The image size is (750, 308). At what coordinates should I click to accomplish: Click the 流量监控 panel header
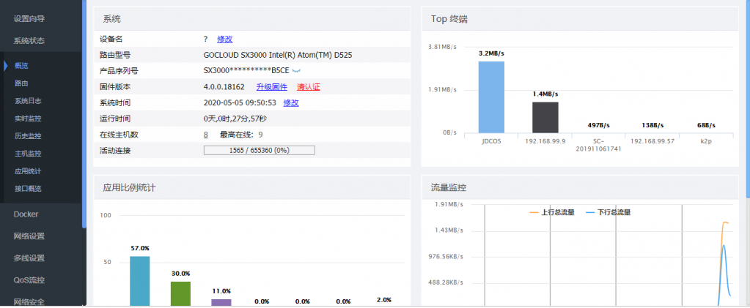tap(580, 187)
